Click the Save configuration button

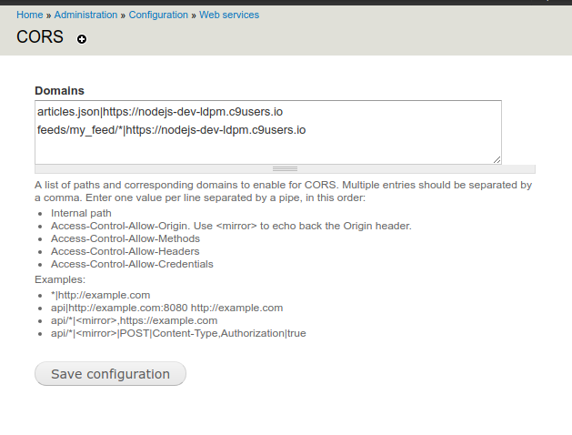pyautogui.click(x=110, y=374)
